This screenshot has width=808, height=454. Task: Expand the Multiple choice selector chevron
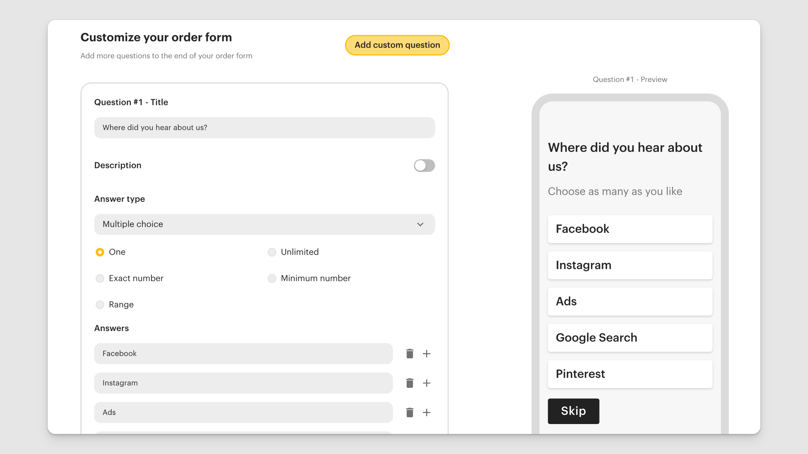point(421,224)
